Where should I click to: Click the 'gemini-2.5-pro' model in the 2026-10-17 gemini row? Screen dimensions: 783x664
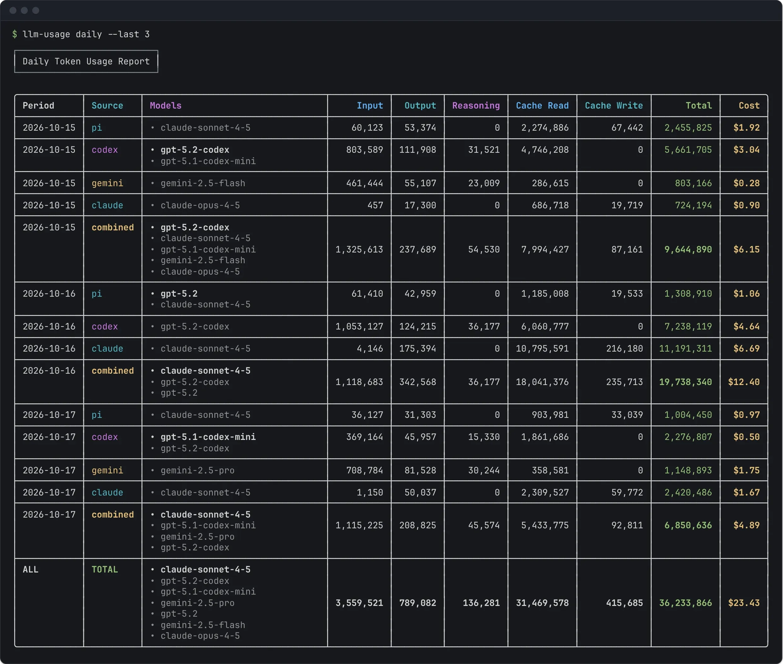pos(198,471)
